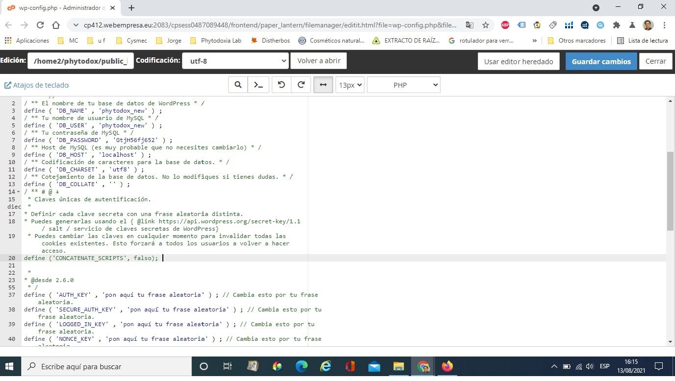
Task: Open rotulador para verr bookmark
Action: coord(481,41)
